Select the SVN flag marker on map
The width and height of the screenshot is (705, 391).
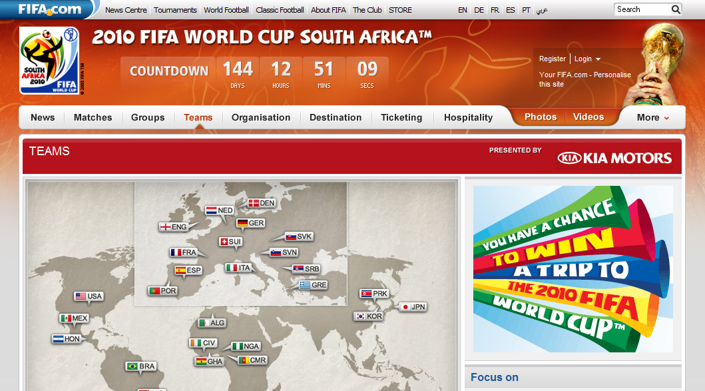[284, 252]
